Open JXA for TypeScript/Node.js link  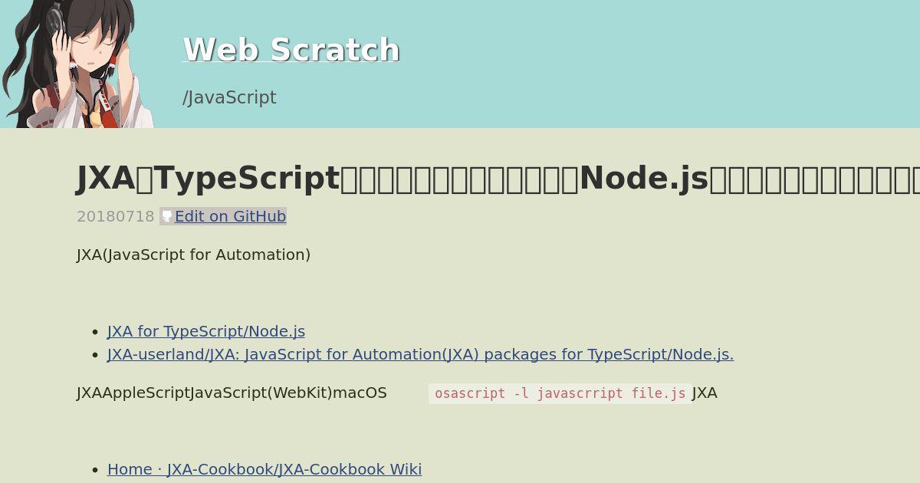[x=206, y=331]
